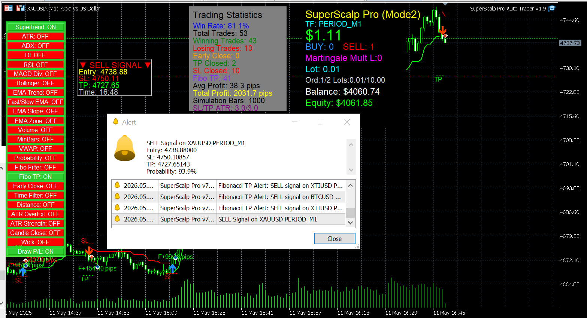Image resolution: width=587 pixels, height=318 pixels.
Task: Click the alert list scrollbar thumb
Action: click(x=350, y=212)
